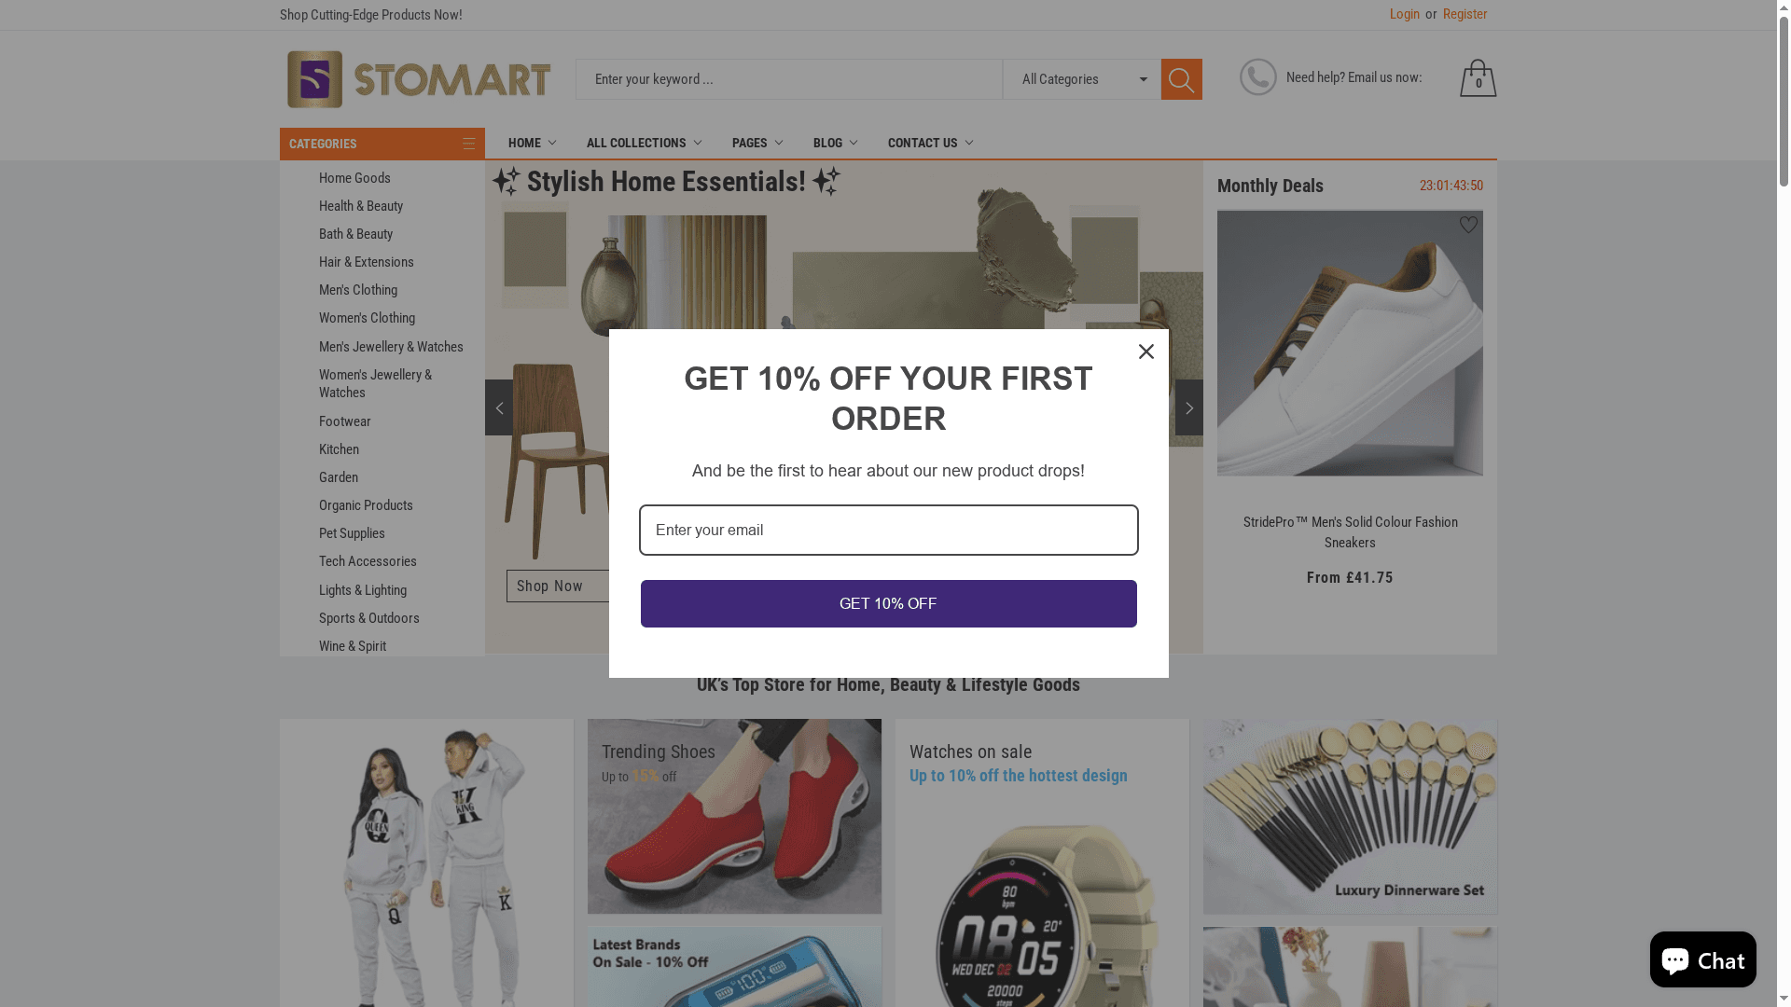This screenshot has width=1791, height=1007.
Task: Click the Monthly Deals countdown timer
Action: (x=1451, y=186)
